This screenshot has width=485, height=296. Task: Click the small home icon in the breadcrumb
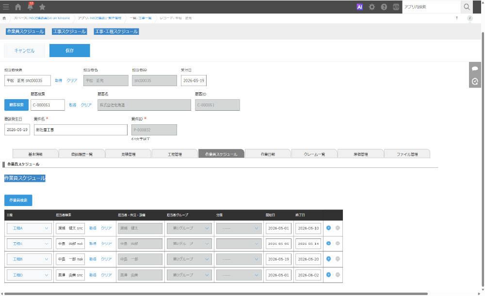pyautogui.click(x=4, y=18)
